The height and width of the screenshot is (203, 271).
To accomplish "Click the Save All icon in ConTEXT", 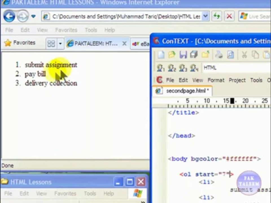I will point(194,55).
